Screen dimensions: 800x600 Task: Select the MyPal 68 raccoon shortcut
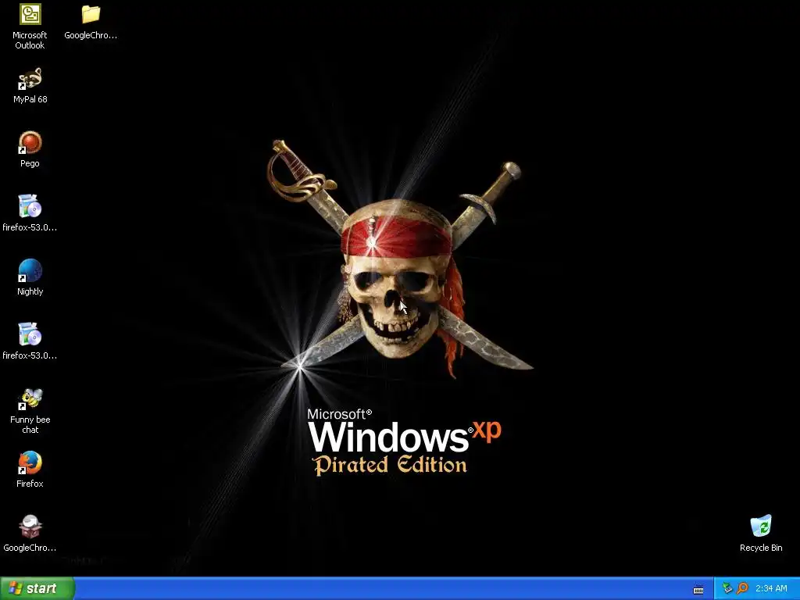click(x=30, y=79)
